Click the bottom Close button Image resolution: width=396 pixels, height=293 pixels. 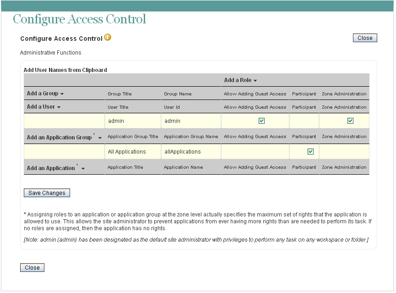(32, 267)
